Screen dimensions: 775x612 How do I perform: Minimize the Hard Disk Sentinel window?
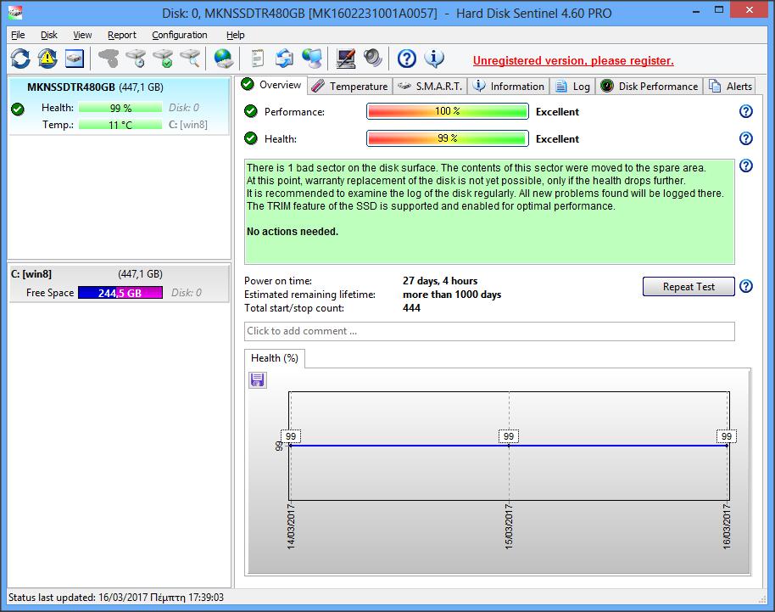pyautogui.click(x=696, y=11)
